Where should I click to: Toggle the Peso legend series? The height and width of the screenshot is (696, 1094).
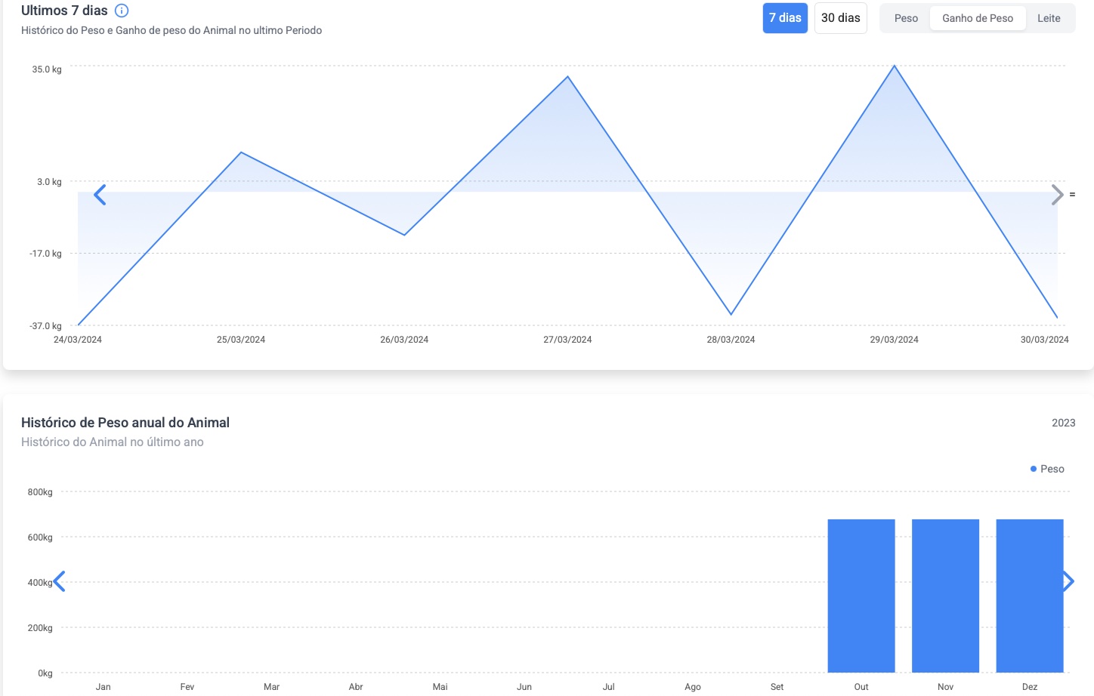coord(1047,469)
